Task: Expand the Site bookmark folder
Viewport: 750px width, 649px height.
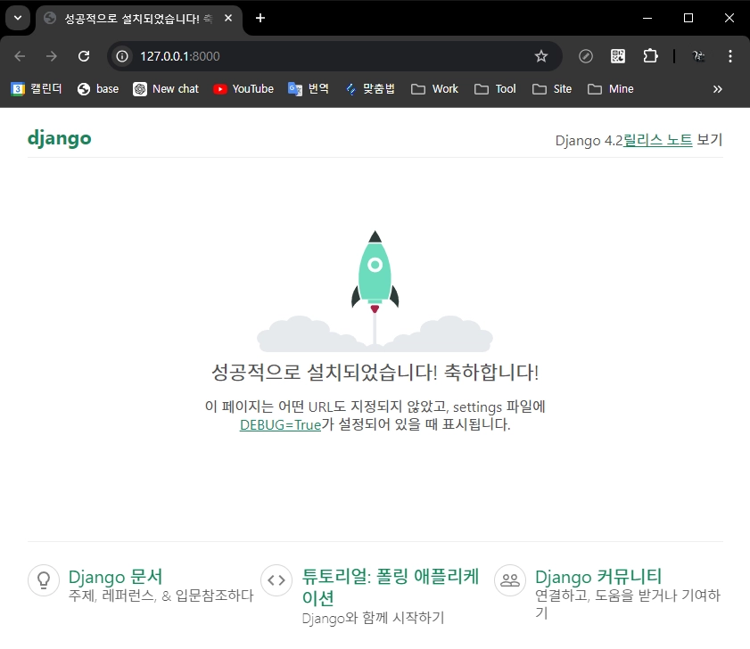Action: (x=552, y=89)
